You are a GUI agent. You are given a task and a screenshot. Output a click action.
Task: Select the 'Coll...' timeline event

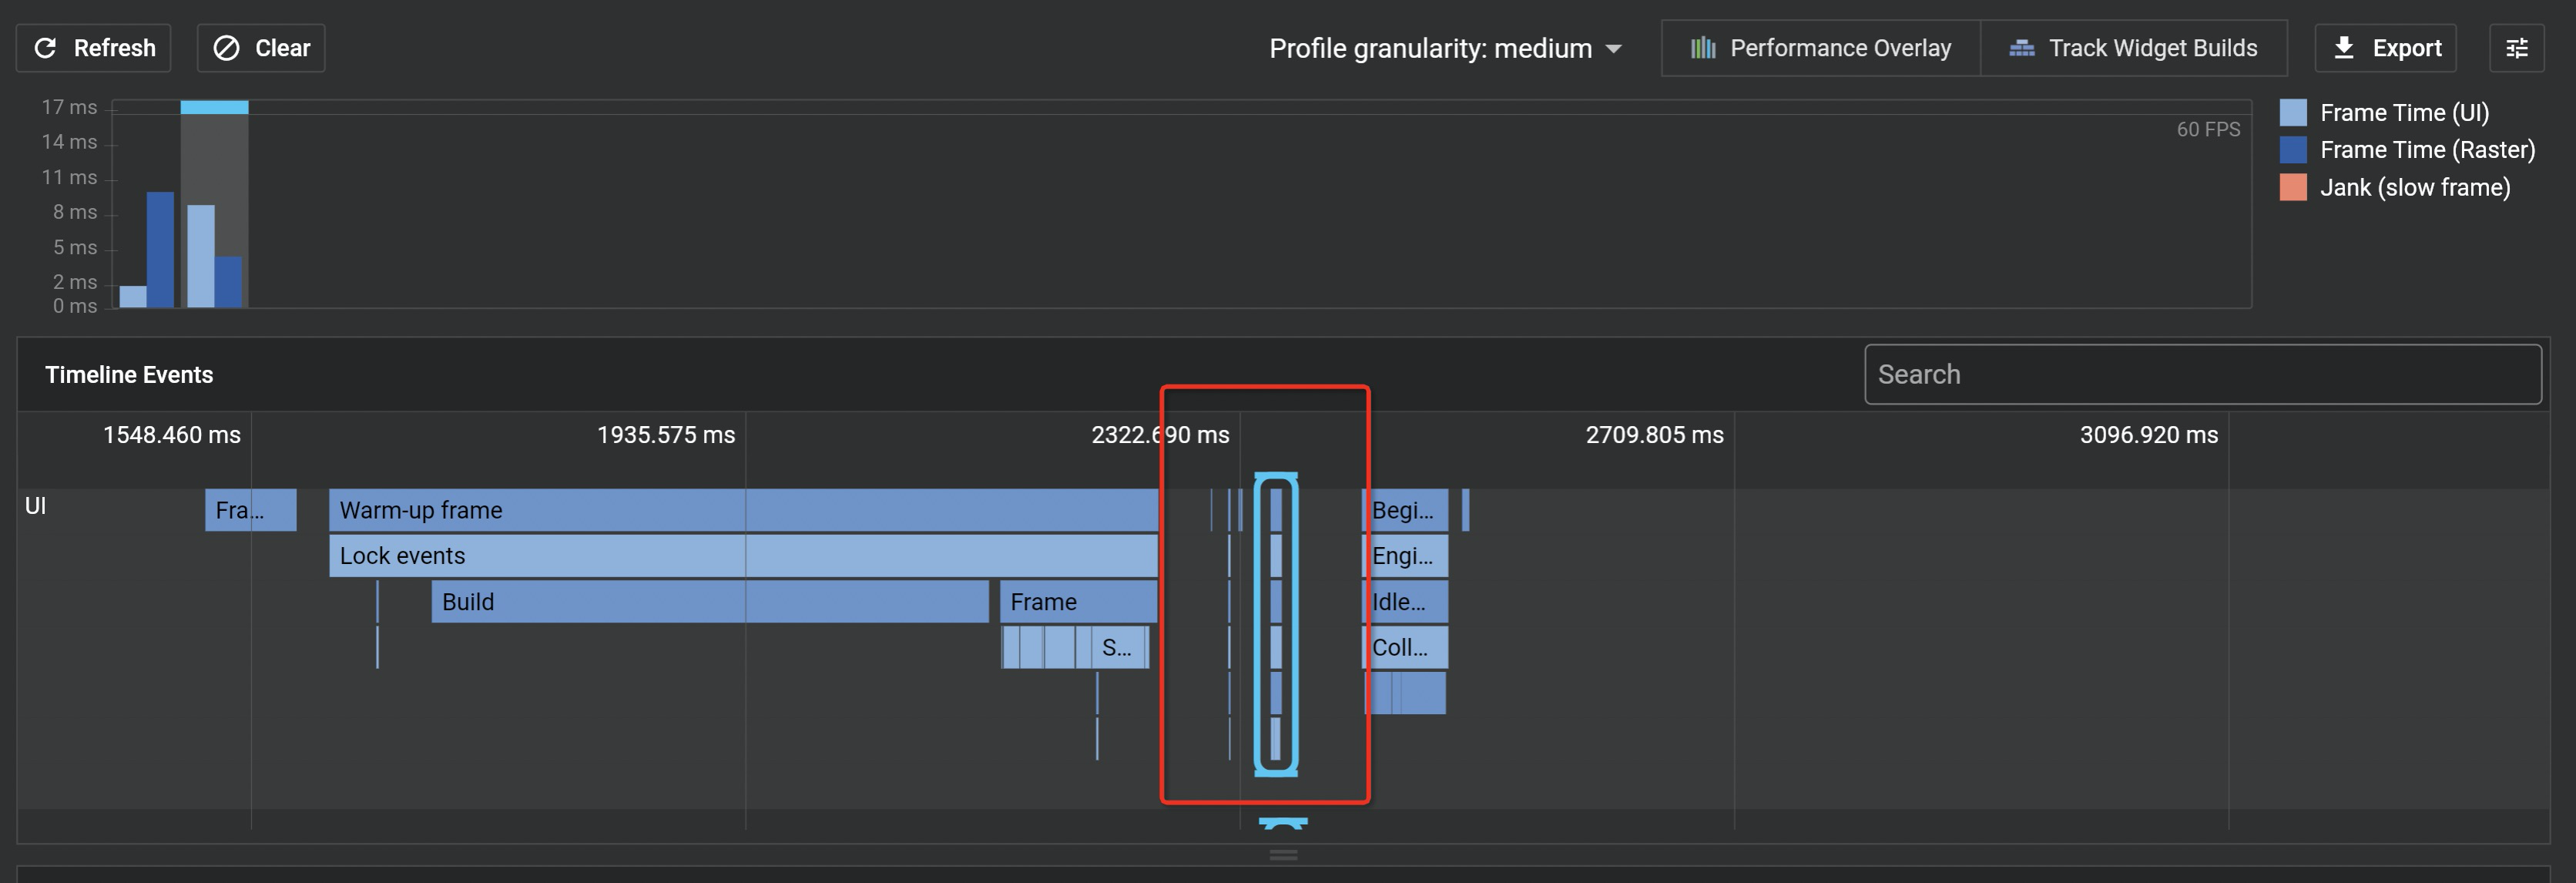(1405, 647)
